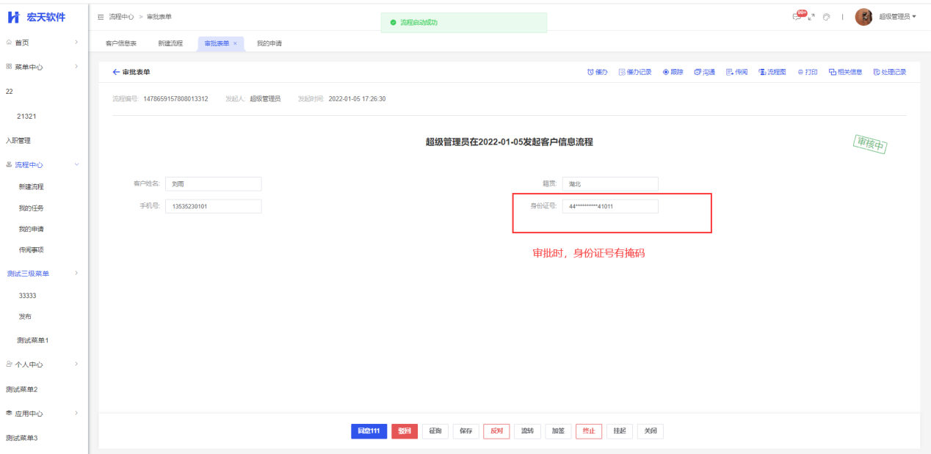The image size is (931, 454).
Task: Open the 超级管理员 user dropdown
Action: 896,17
